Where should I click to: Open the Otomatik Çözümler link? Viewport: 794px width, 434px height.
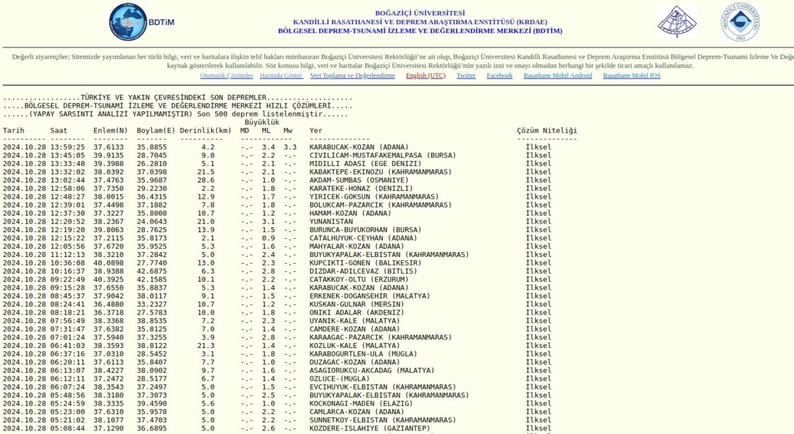pyautogui.click(x=226, y=76)
